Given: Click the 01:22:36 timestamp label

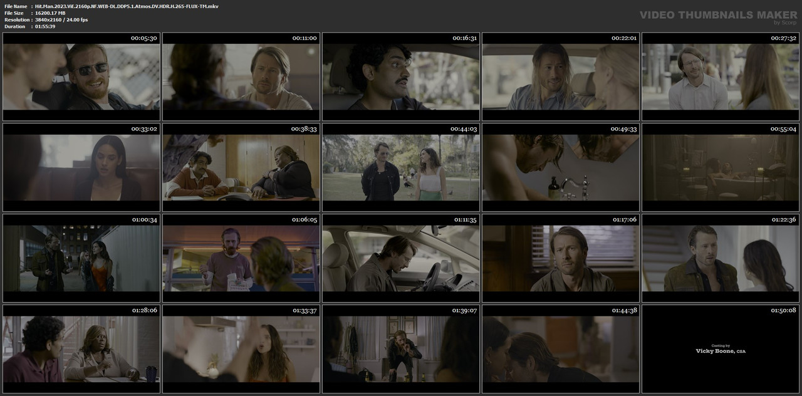Looking at the screenshot, I should coord(783,220).
